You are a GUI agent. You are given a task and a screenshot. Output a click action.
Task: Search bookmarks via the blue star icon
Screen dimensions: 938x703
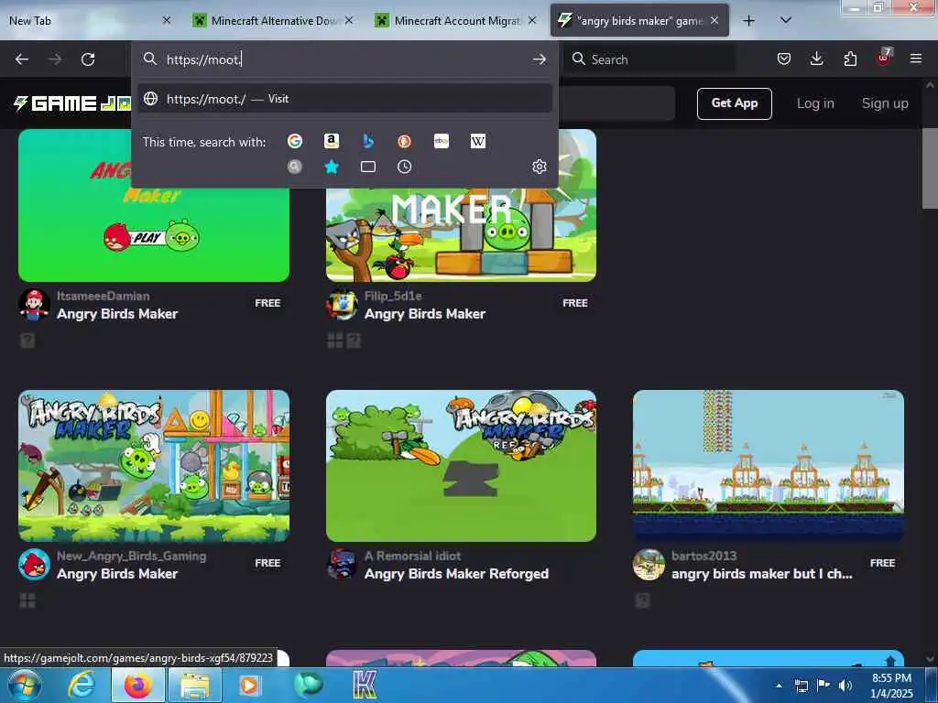click(332, 167)
